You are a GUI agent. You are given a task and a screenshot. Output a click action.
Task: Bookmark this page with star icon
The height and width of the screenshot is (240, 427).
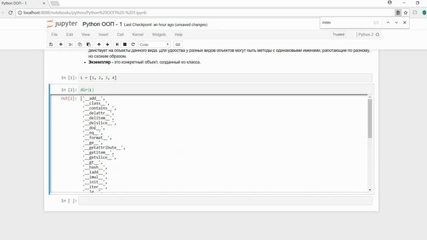coord(406,13)
